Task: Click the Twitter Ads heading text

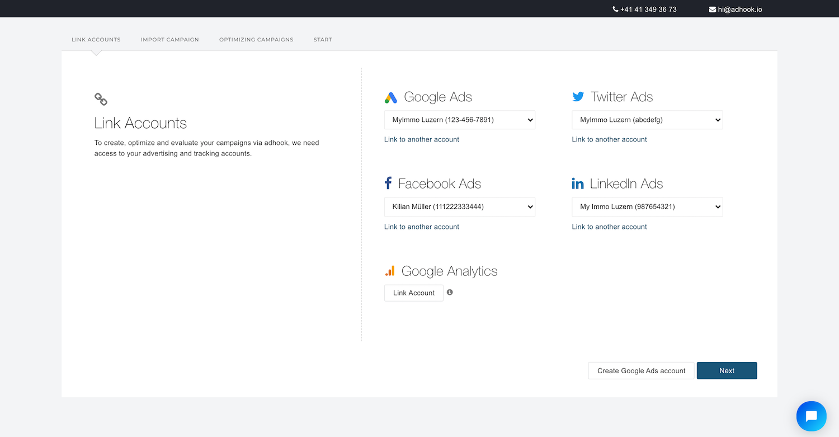Action: tap(622, 97)
